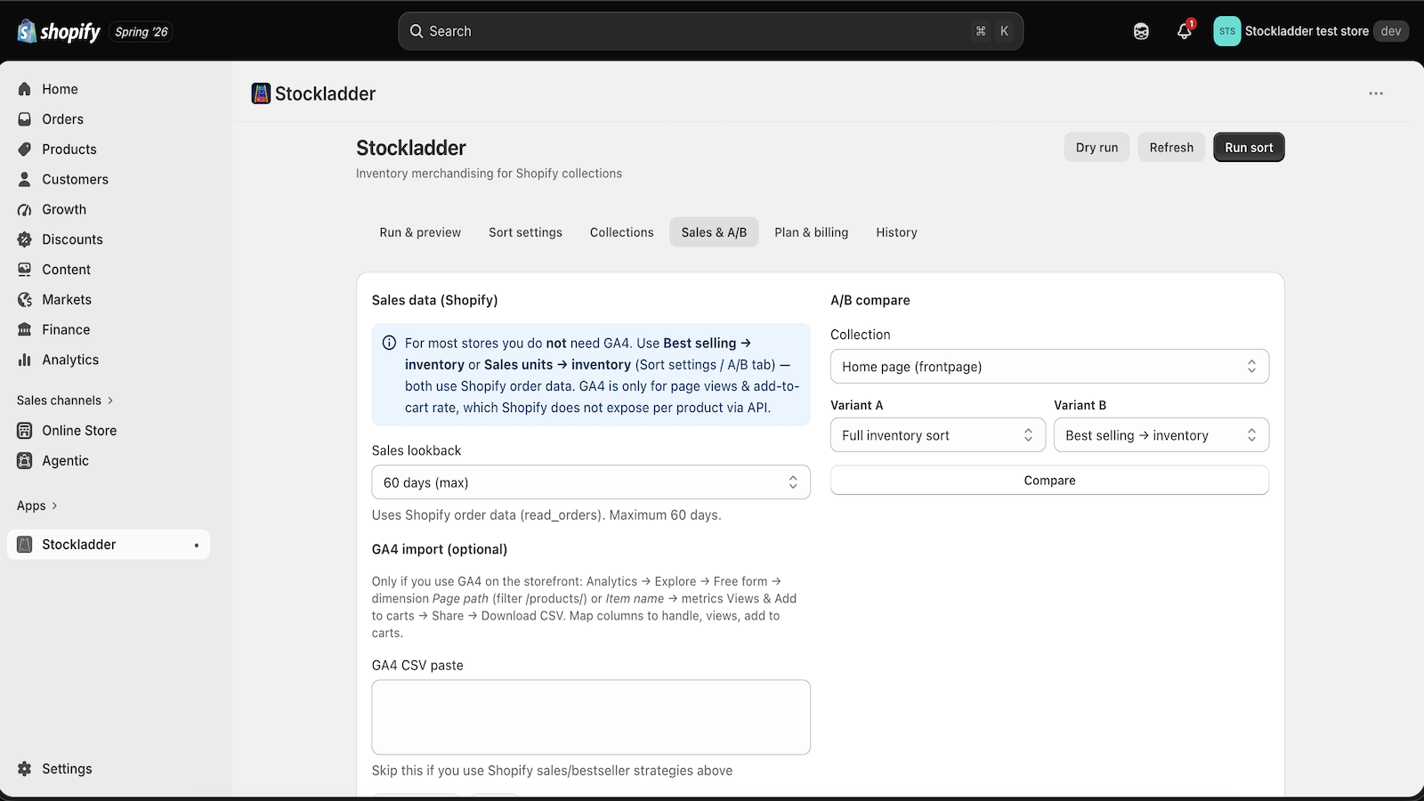Click the Refresh button
The height and width of the screenshot is (801, 1424).
pos(1171,148)
